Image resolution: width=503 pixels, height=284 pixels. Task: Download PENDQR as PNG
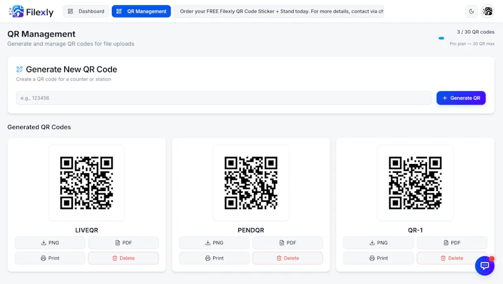[214, 243]
